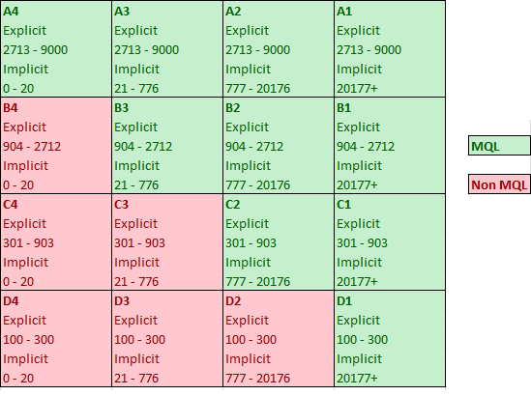Click the 100 - 300 text in D1
Image resolution: width=531 pixels, height=396 pixels.
pos(362,340)
